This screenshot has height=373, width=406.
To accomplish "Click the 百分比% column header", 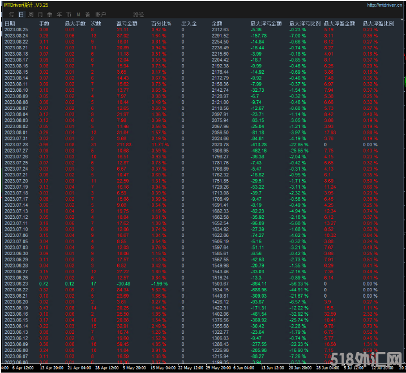I will (161, 23).
